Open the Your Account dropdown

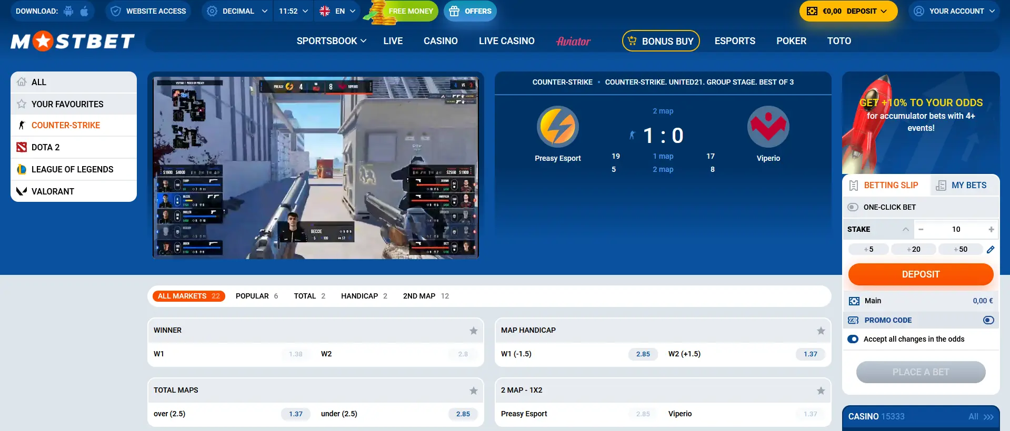point(954,11)
